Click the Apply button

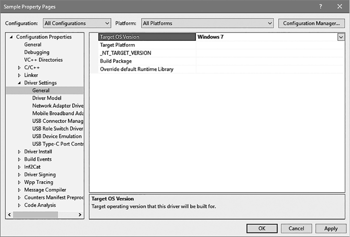(x=330, y=228)
